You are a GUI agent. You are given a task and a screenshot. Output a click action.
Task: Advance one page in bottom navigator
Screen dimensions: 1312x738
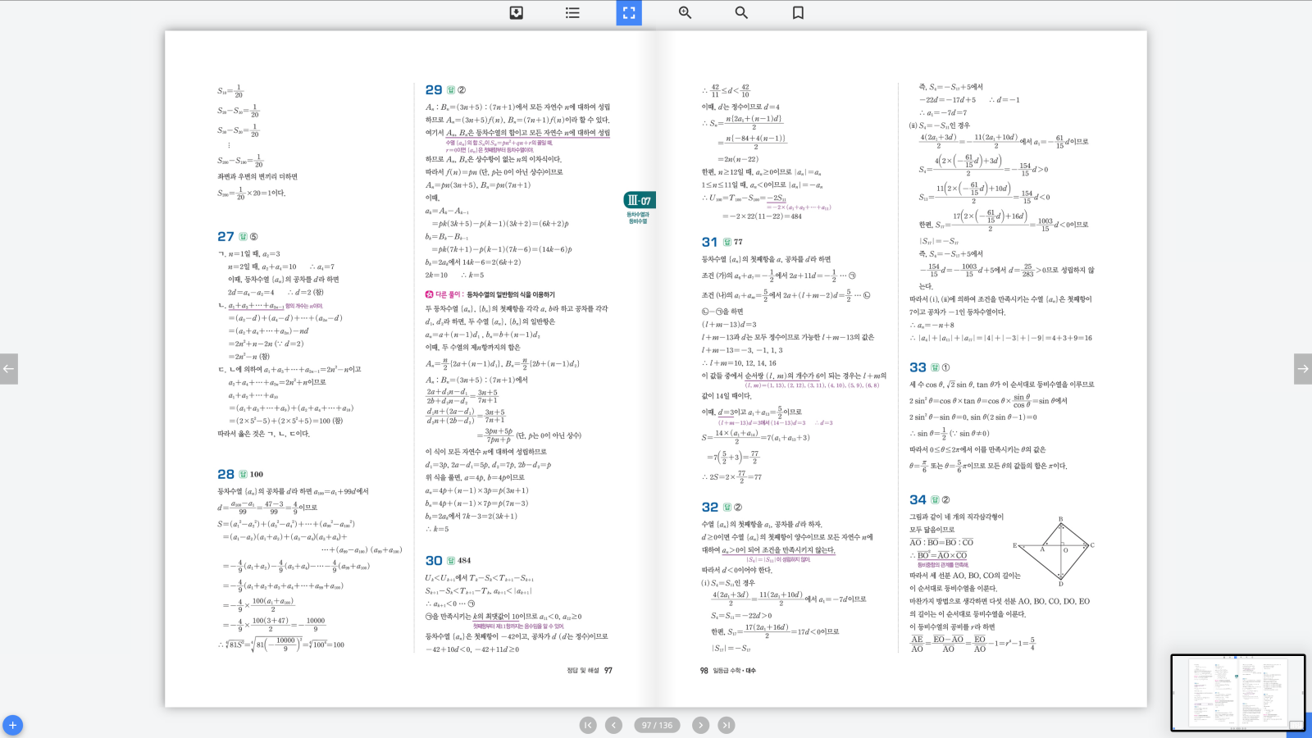(x=700, y=725)
